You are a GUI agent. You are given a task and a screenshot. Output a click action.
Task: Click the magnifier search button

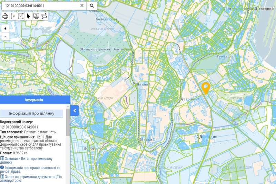[x=92, y=6]
